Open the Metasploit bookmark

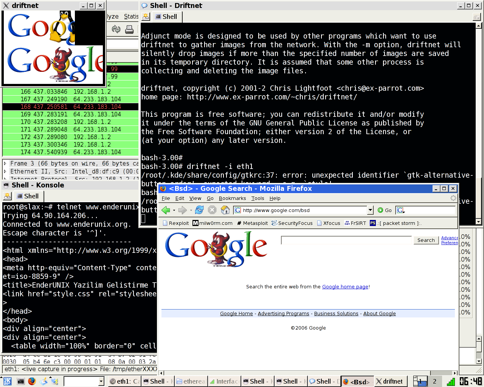pos(252,223)
